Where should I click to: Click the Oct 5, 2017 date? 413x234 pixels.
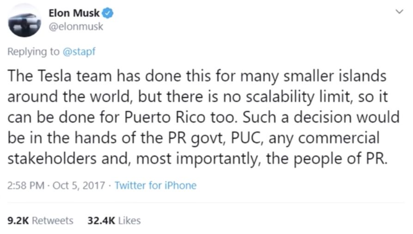[x=79, y=186]
